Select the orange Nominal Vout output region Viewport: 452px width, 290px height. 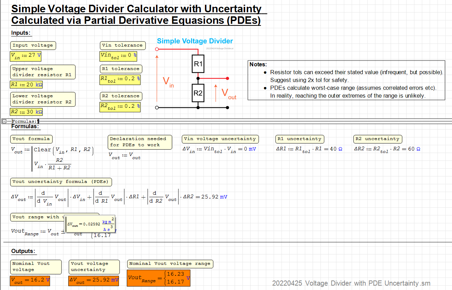30,280
